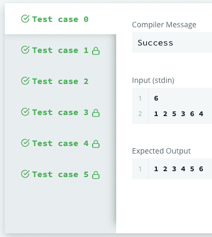
Task: Click the lock icon on Test case 1
Action: click(x=96, y=51)
